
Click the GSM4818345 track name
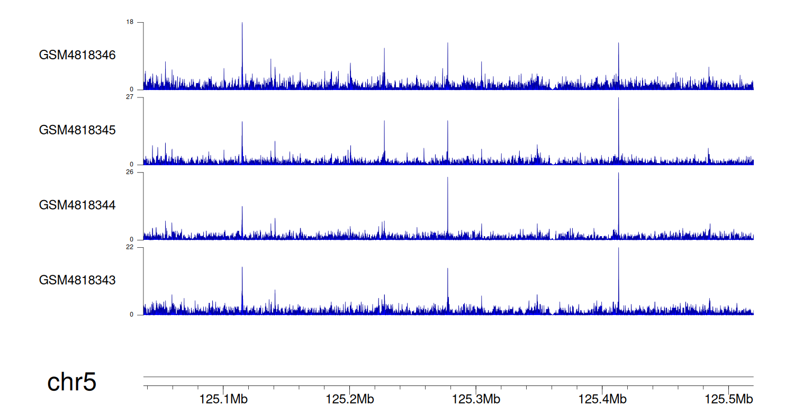click(77, 130)
